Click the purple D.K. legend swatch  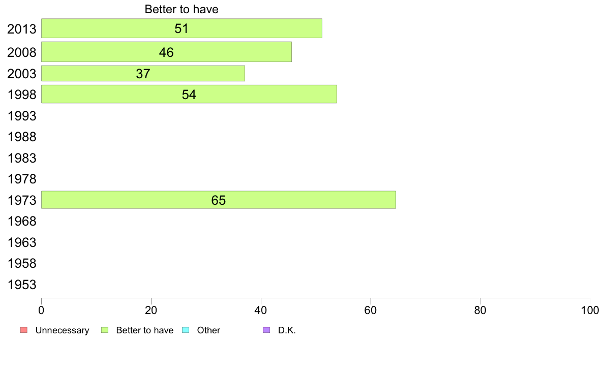[266, 330]
